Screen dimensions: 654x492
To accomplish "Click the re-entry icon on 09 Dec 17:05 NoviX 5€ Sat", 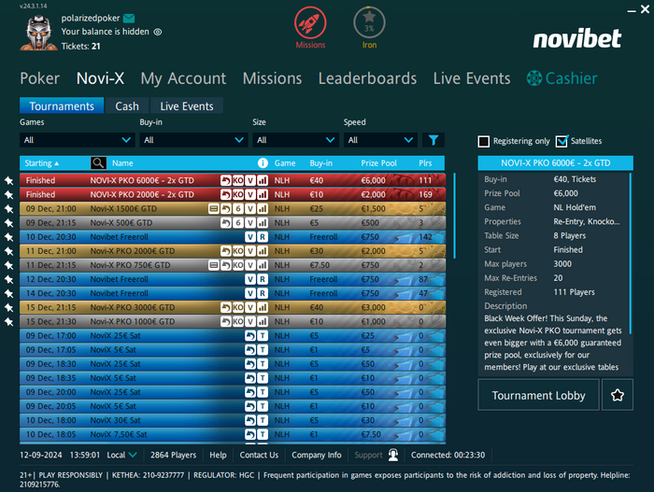I will (x=249, y=350).
